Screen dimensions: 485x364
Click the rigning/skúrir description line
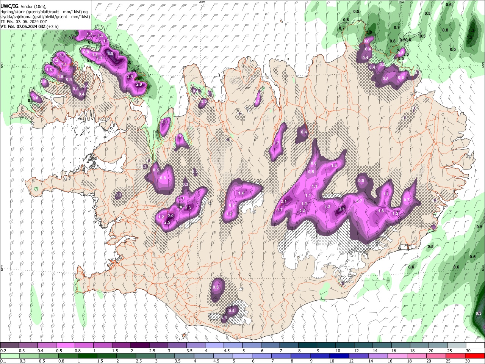[44, 11]
